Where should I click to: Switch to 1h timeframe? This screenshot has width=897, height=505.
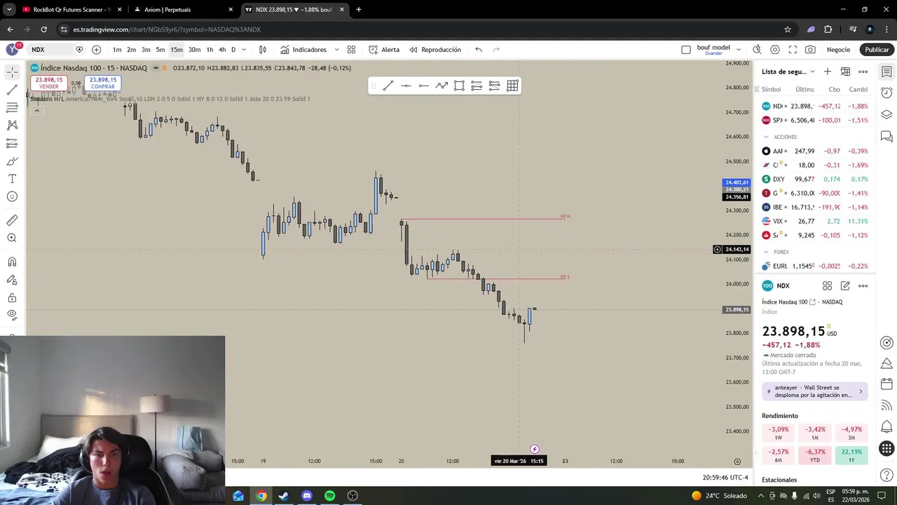point(210,50)
